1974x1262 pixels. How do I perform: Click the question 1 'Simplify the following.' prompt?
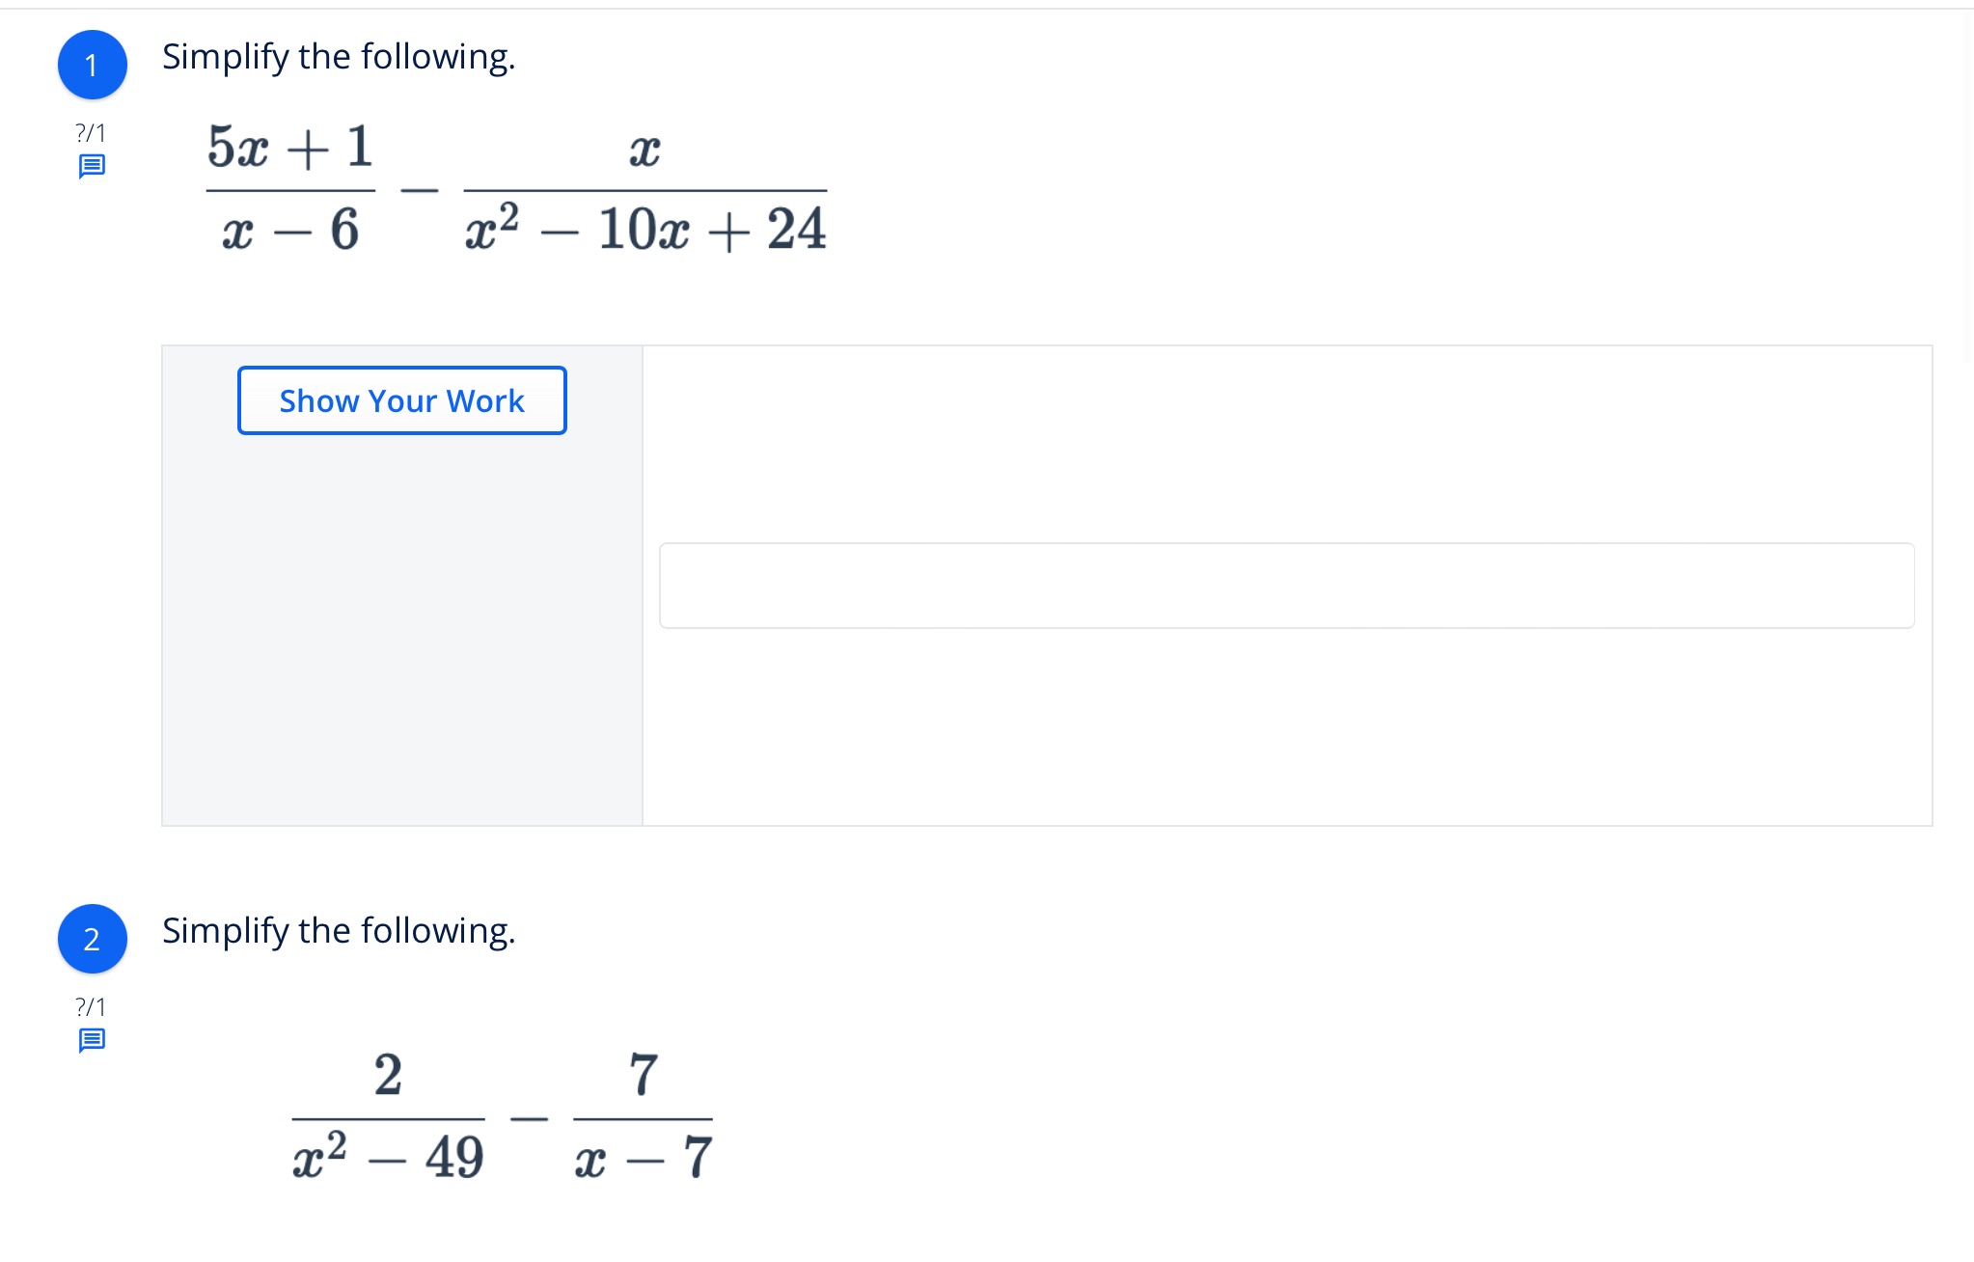pos(339,57)
